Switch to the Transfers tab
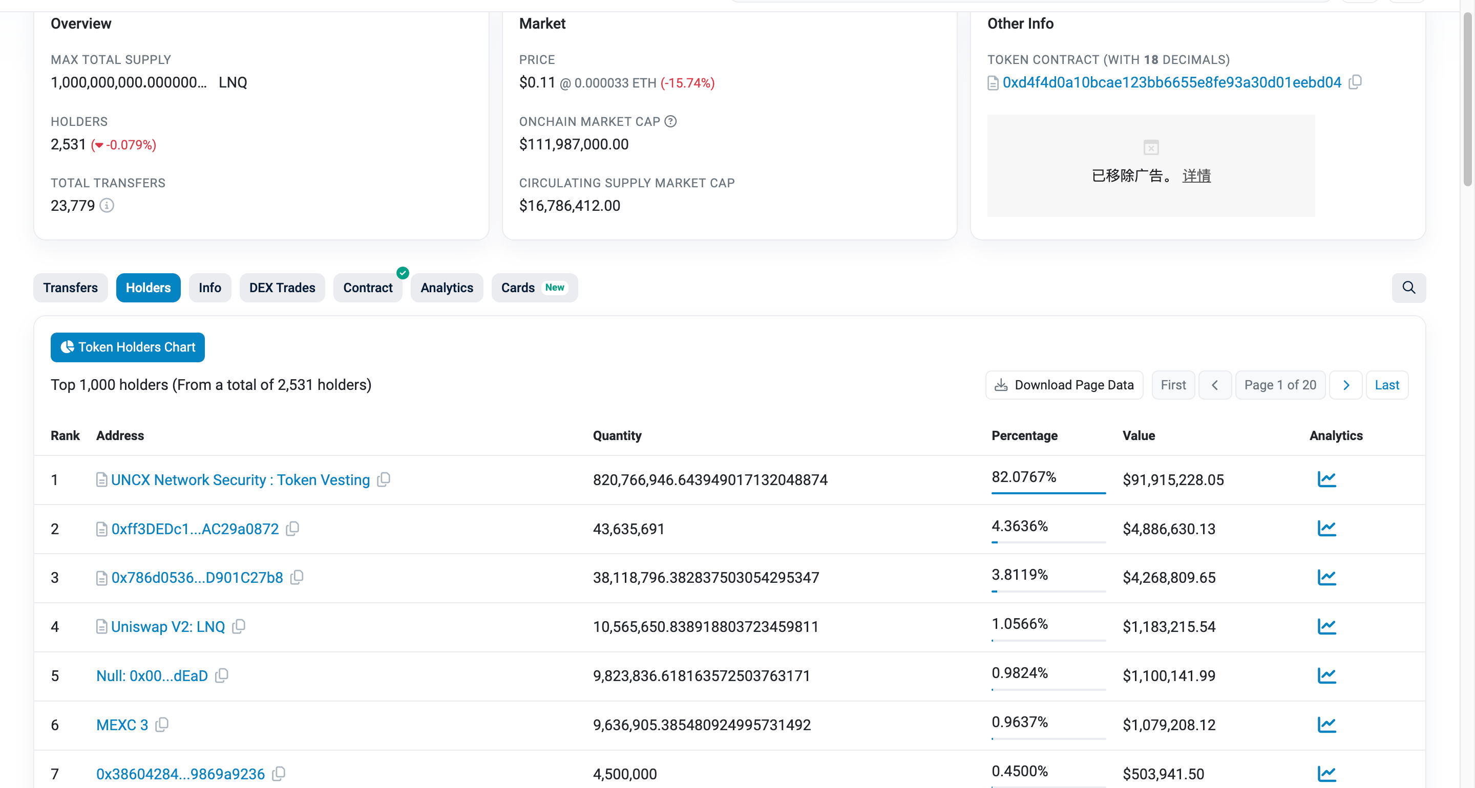 [x=70, y=288]
